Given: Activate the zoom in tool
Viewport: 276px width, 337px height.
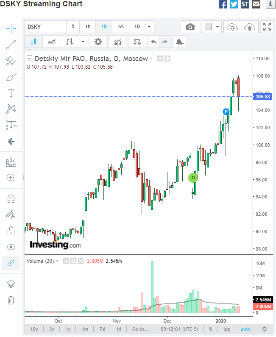Looking at the screenshot, I should 11,178.
